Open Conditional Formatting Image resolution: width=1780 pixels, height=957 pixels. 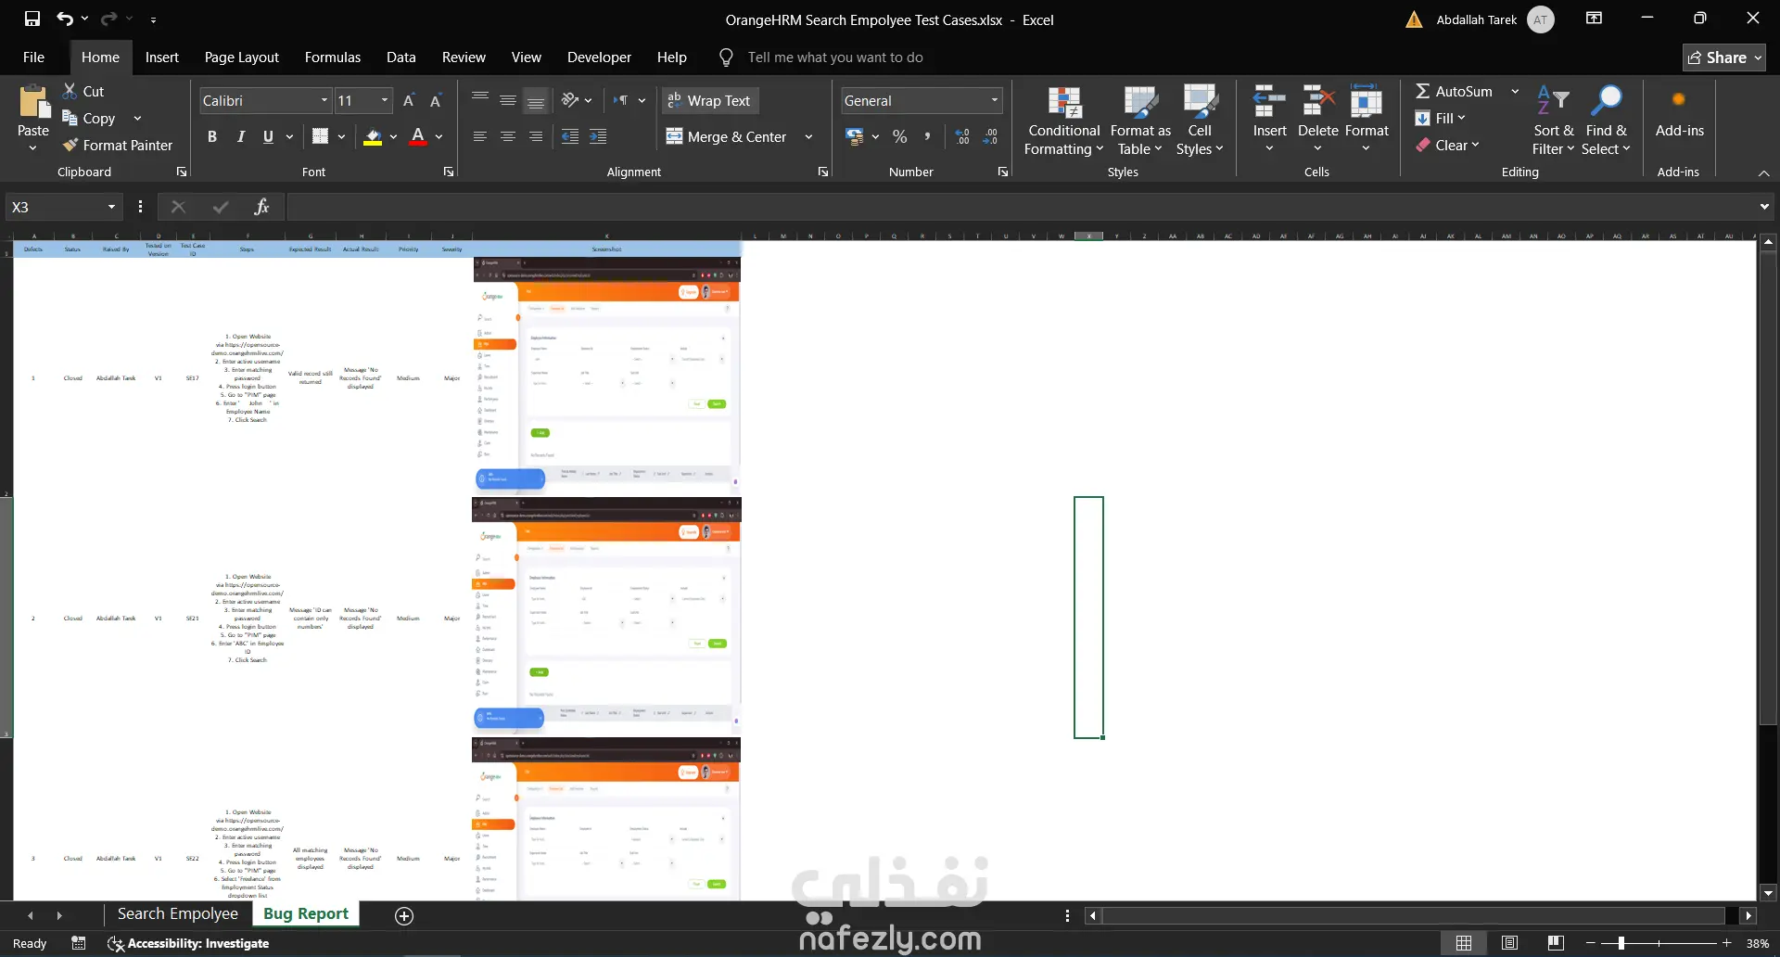(1064, 121)
